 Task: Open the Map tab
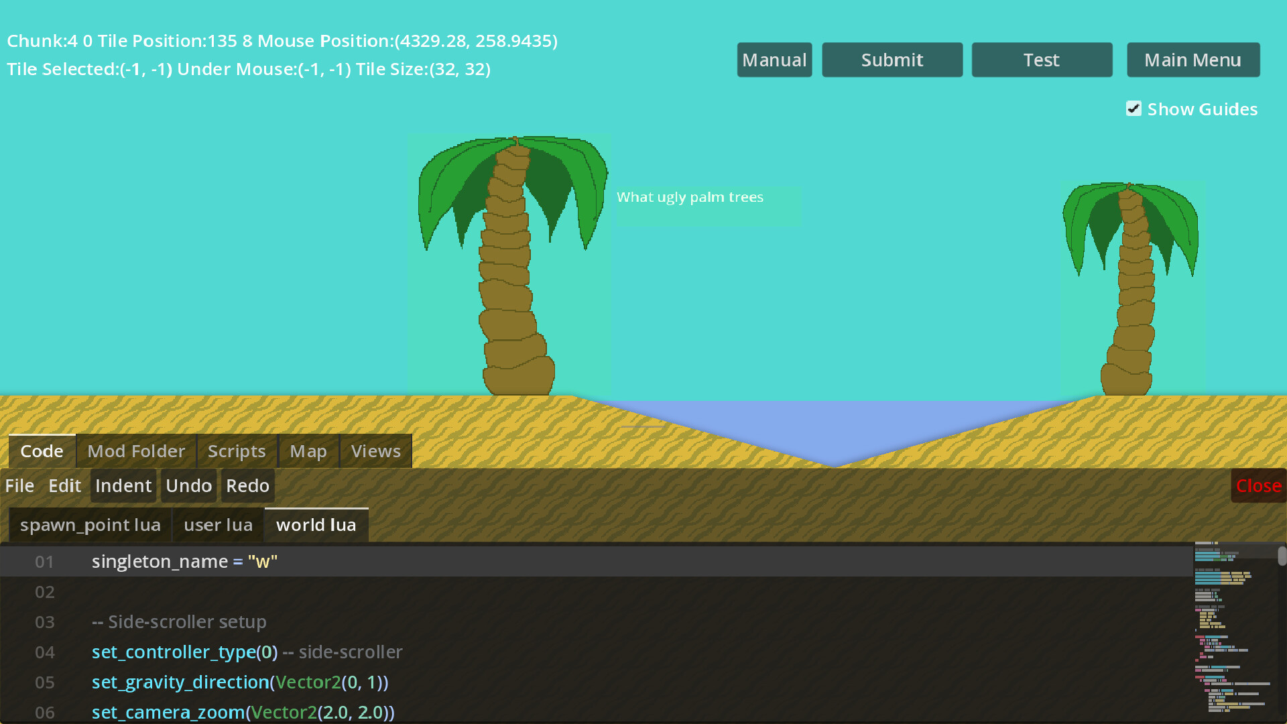(308, 451)
